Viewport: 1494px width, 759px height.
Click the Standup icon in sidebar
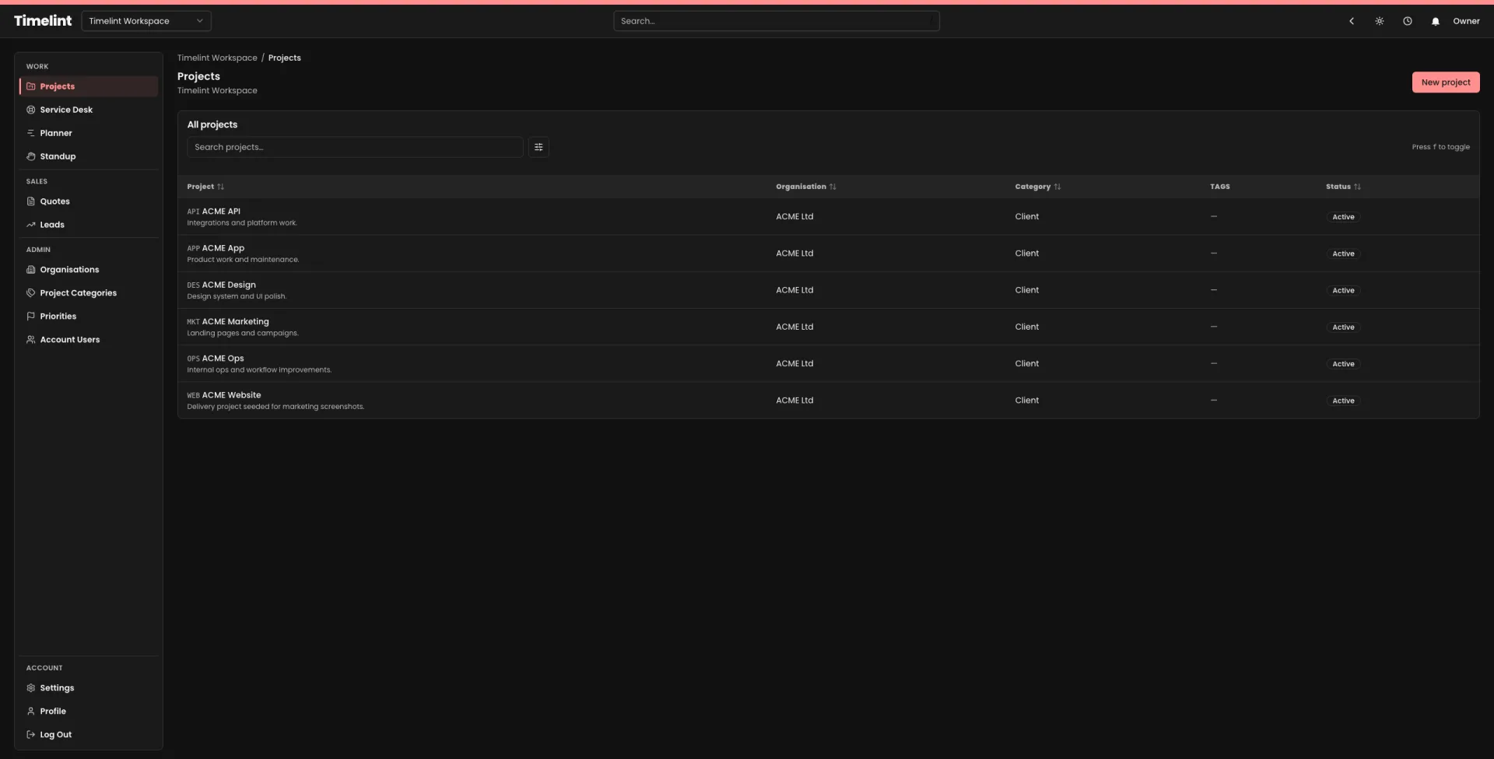31,156
